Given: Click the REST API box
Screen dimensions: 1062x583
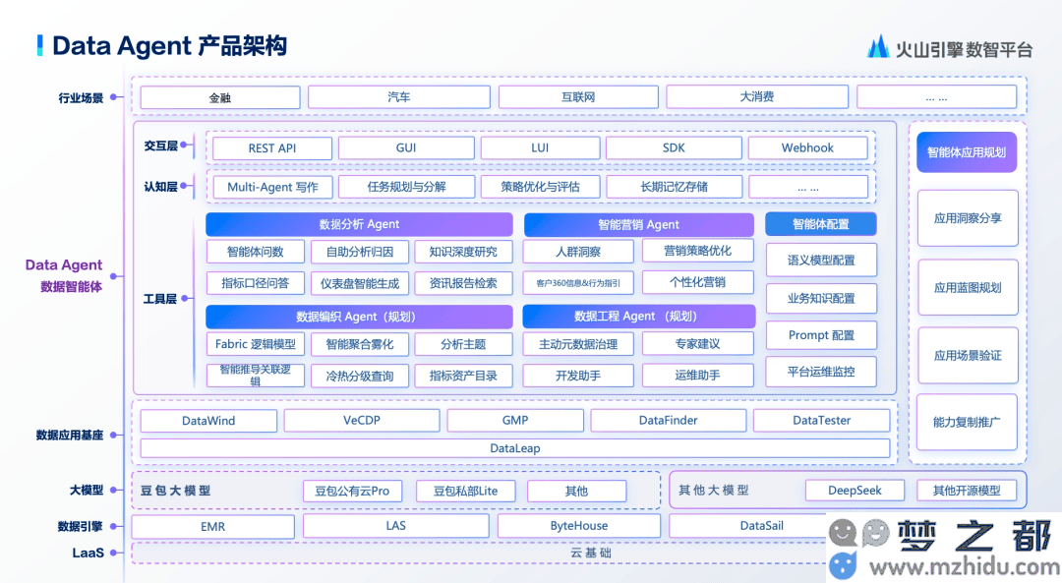Looking at the screenshot, I should click(x=271, y=148).
